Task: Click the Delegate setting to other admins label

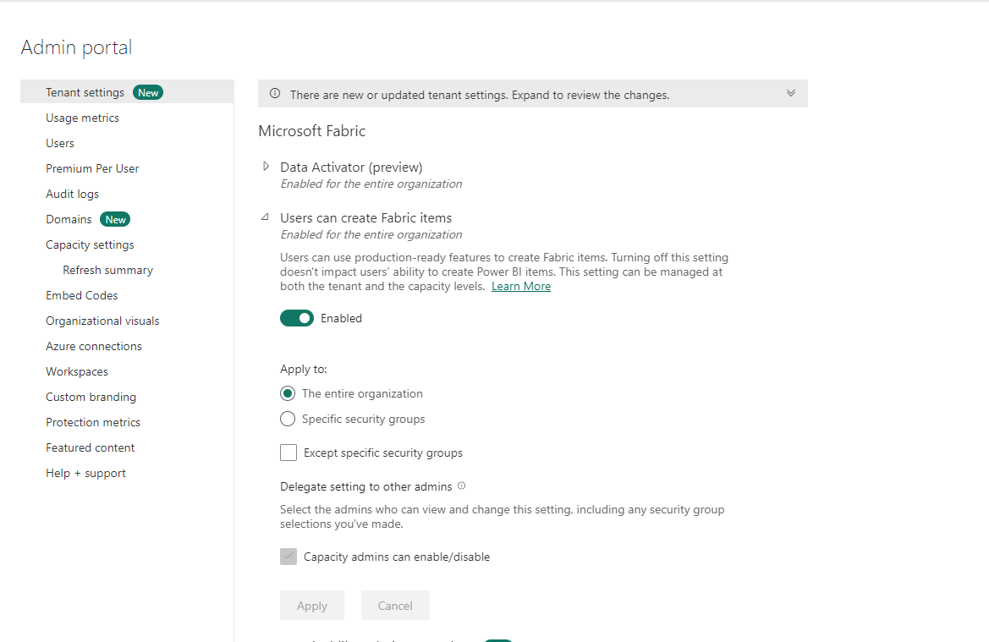Action: click(365, 486)
